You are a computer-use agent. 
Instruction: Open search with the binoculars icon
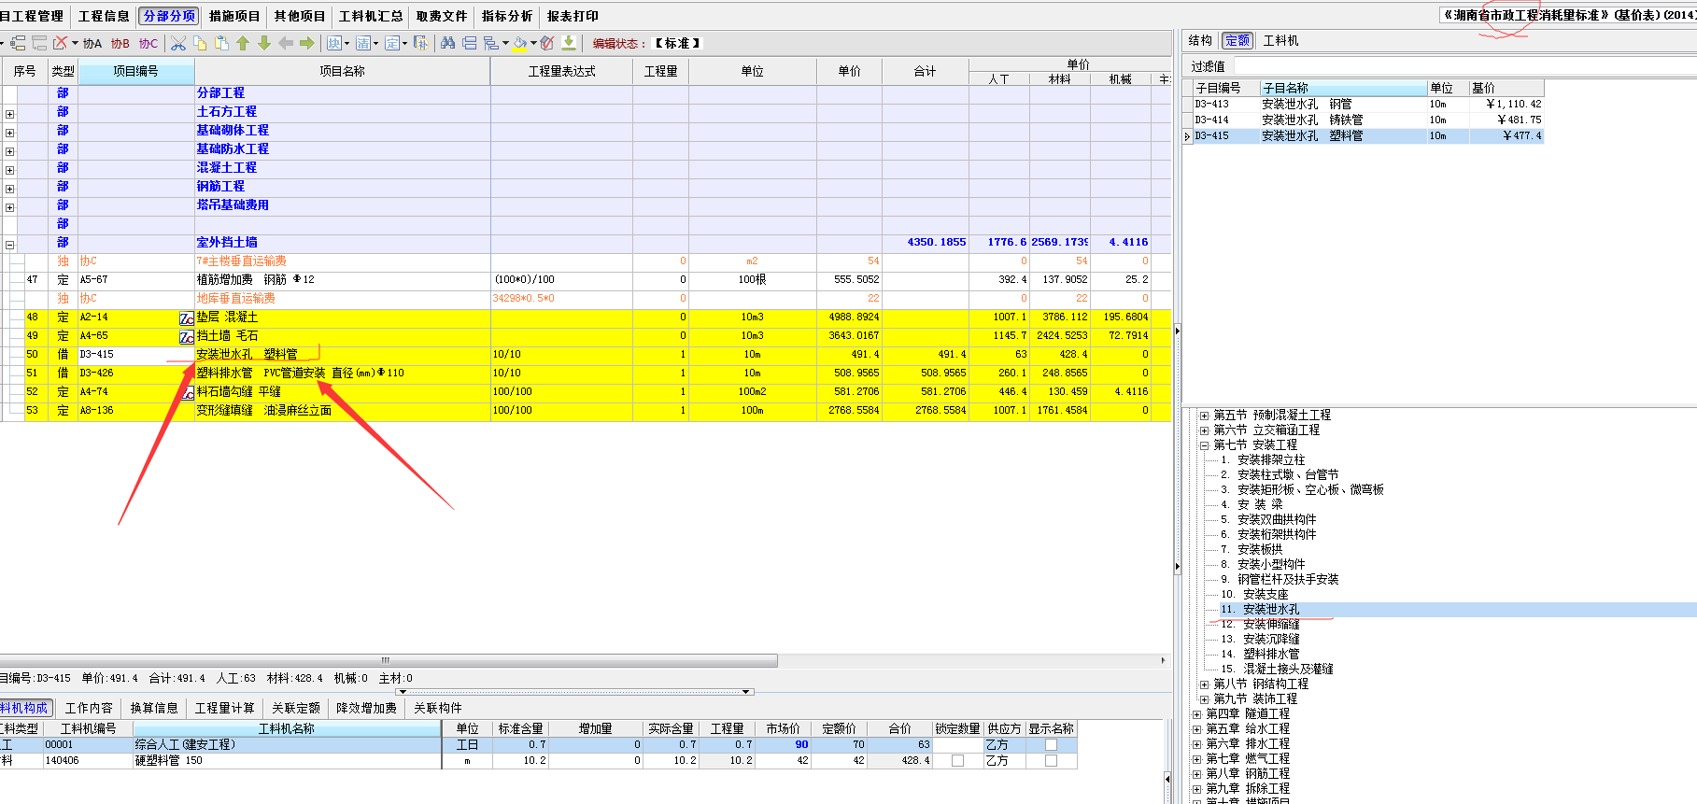tap(448, 43)
